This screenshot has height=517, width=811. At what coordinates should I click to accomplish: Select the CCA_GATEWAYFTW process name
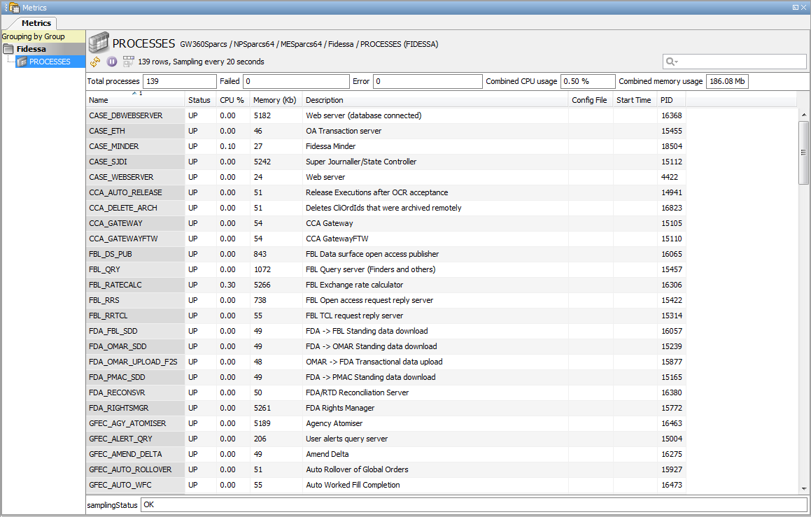tap(123, 239)
